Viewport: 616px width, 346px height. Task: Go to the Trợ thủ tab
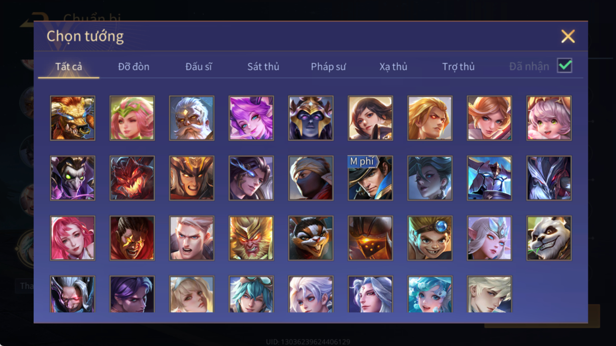tap(458, 67)
